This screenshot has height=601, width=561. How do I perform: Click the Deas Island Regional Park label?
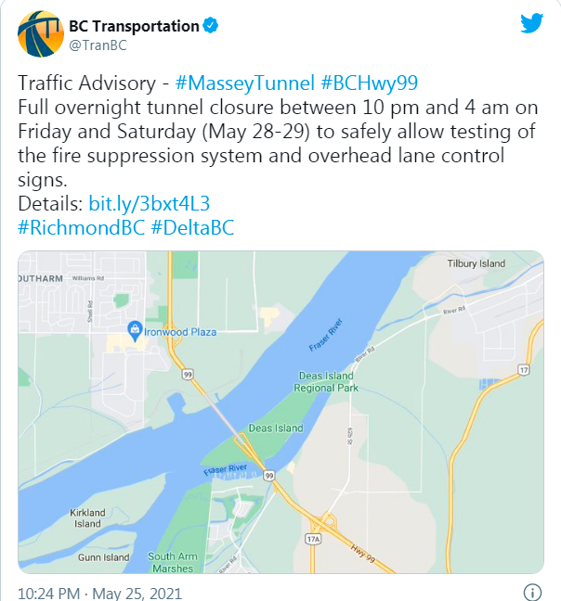click(326, 382)
